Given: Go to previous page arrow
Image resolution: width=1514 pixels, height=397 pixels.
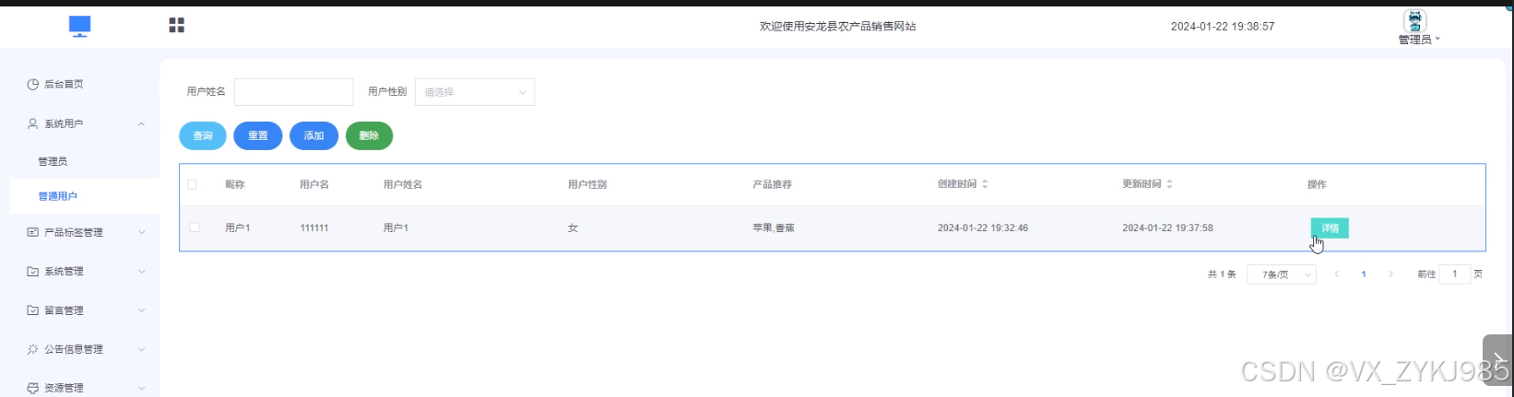Looking at the screenshot, I should (1337, 274).
